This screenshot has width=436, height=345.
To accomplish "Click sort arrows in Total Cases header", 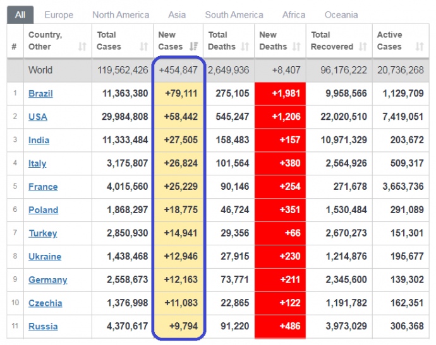I will pos(144,47).
